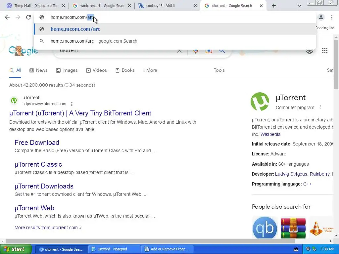Viewport: 339px width, 254px height.
Task: Open the uTorrent result's options dots
Action: click(x=72, y=104)
